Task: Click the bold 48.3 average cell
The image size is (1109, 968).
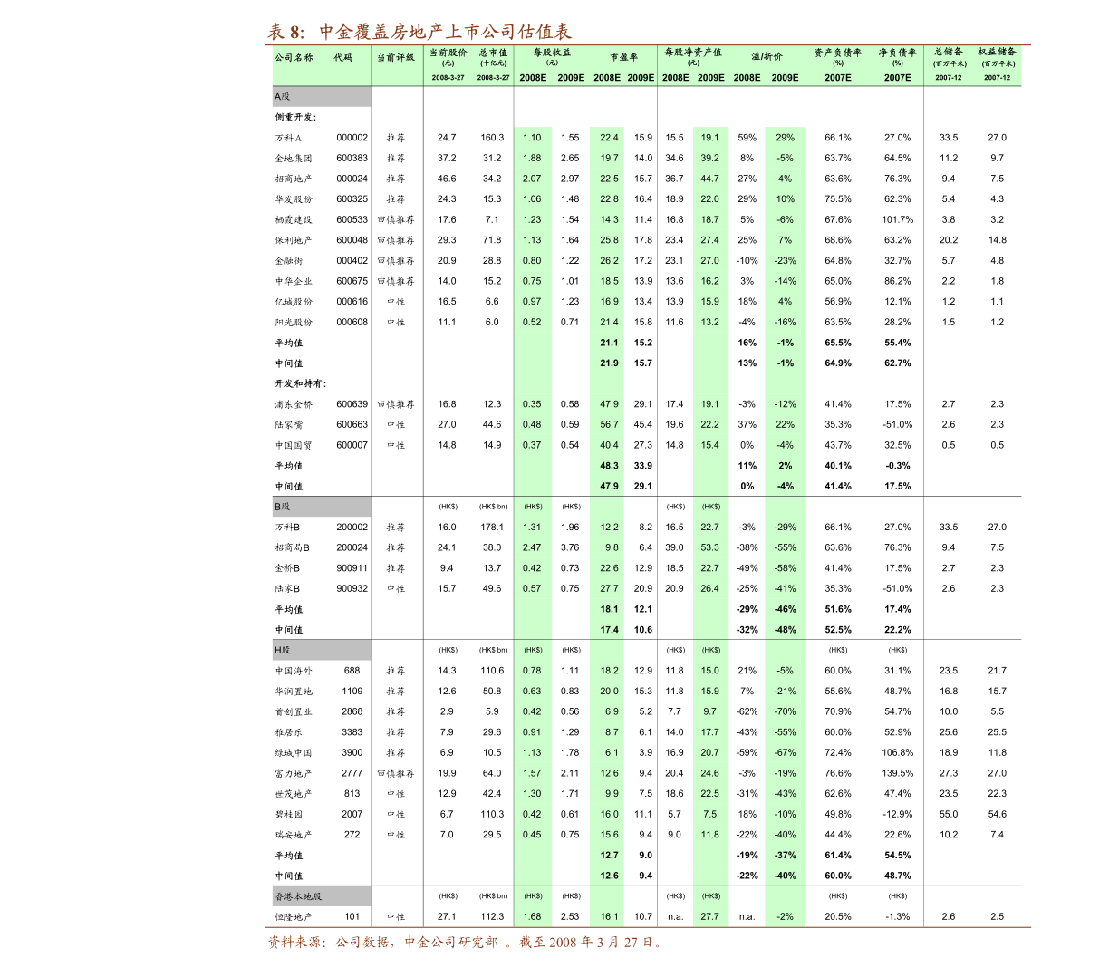Action: pos(609,466)
